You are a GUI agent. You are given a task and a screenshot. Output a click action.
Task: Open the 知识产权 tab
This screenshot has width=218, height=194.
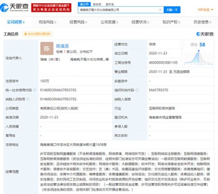click(170, 22)
